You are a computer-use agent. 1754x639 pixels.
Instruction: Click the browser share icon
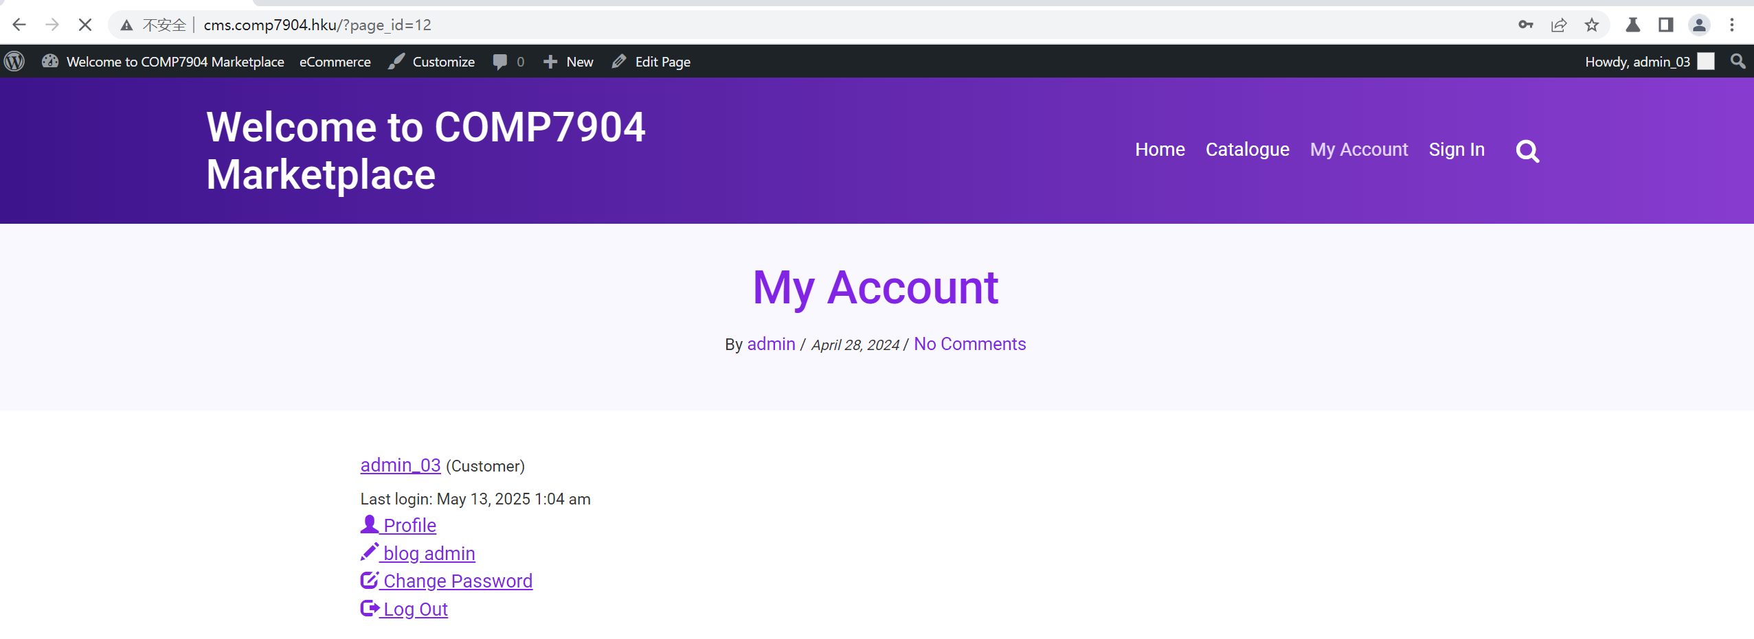(x=1558, y=25)
